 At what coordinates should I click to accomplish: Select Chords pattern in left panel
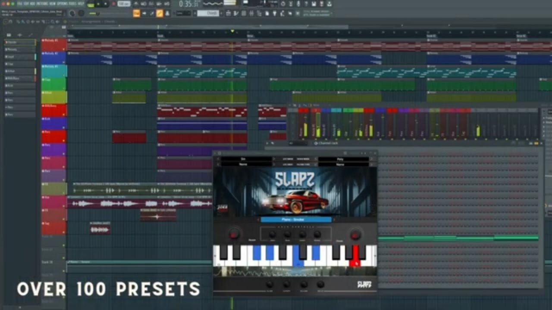click(x=20, y=42)
